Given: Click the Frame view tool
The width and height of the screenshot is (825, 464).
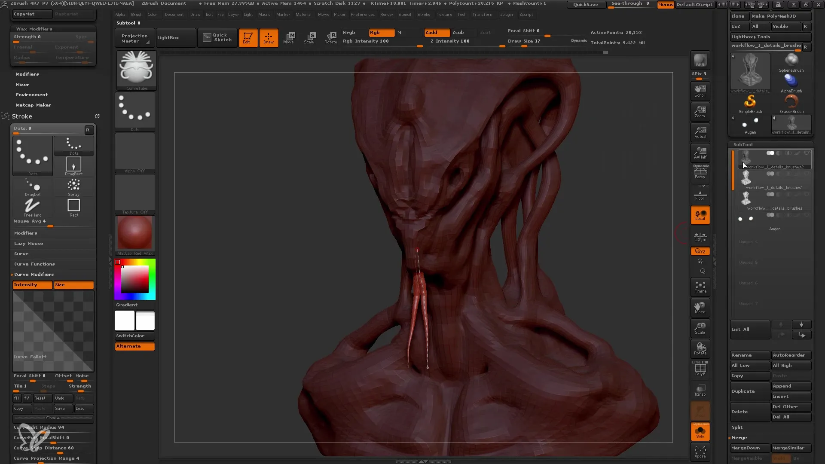Looking at the screenshot, I should (700, 288).
